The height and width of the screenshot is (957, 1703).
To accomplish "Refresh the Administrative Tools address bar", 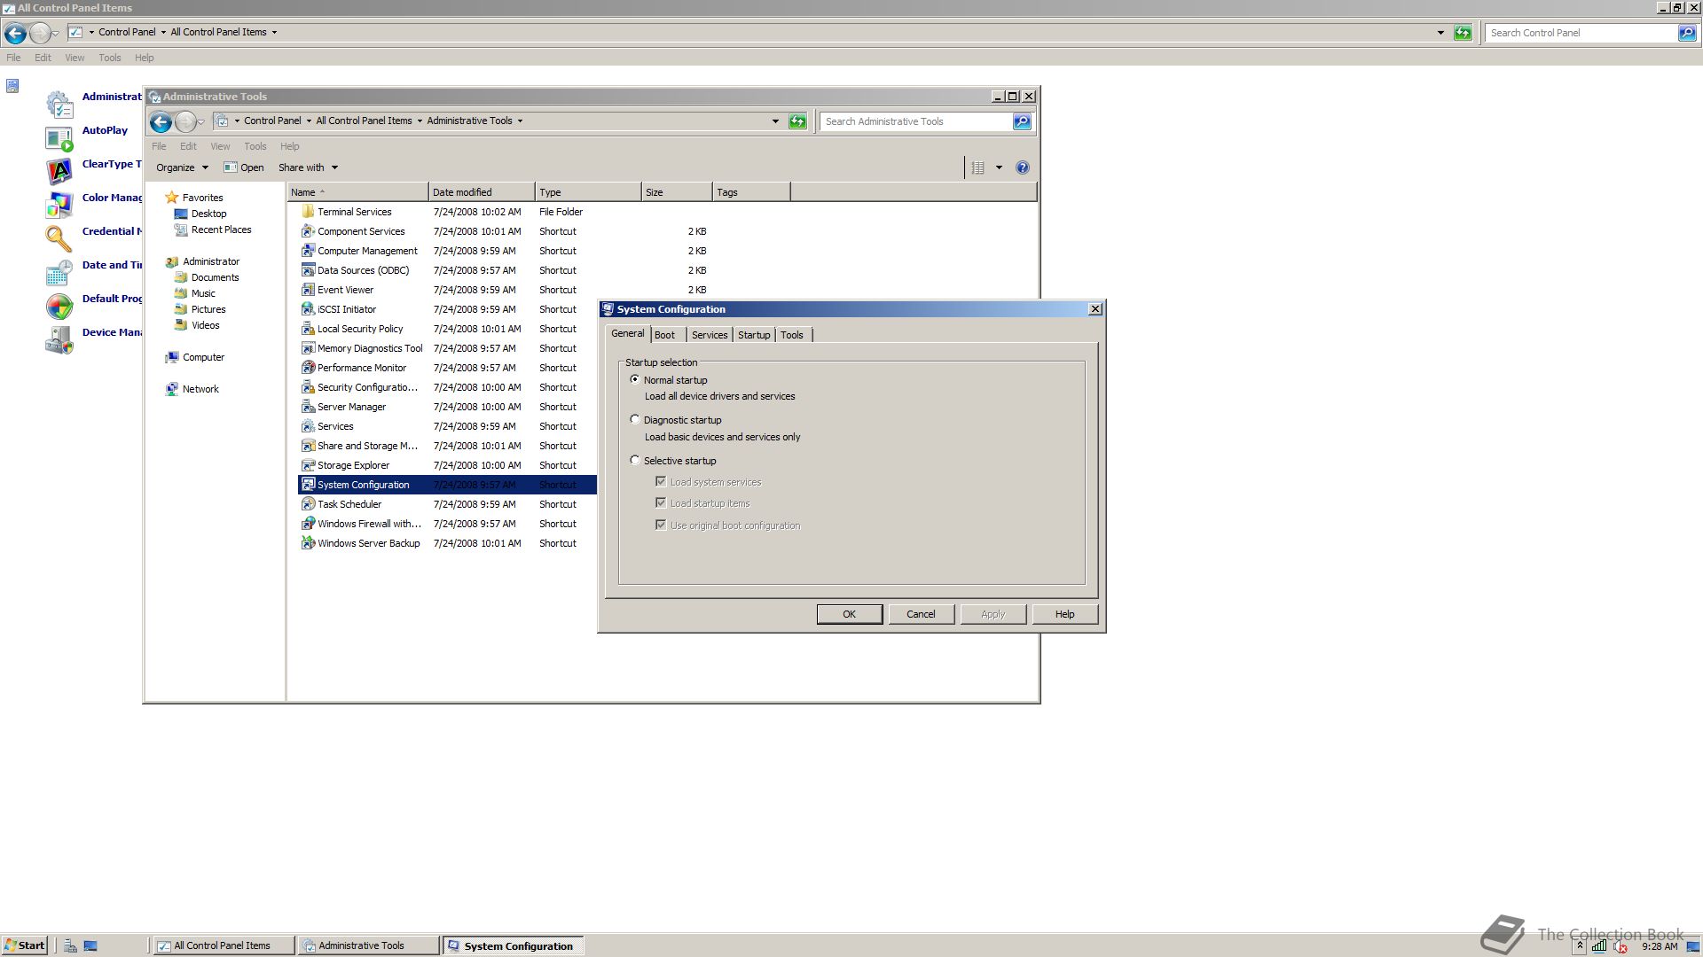I will (x=797, y=121).
